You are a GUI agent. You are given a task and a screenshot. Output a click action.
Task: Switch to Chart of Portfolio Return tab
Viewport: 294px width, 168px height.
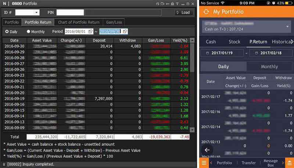pyautogui.click(x=79, y=22)
